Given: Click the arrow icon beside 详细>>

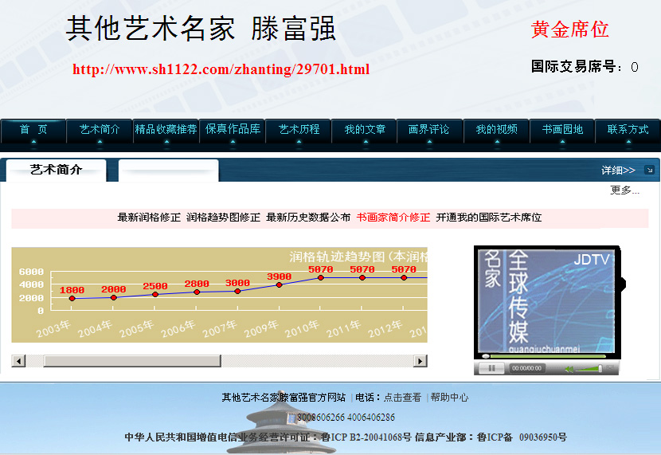Looking at the screenshot, I should pyautogui.click(x=649, y=170).
